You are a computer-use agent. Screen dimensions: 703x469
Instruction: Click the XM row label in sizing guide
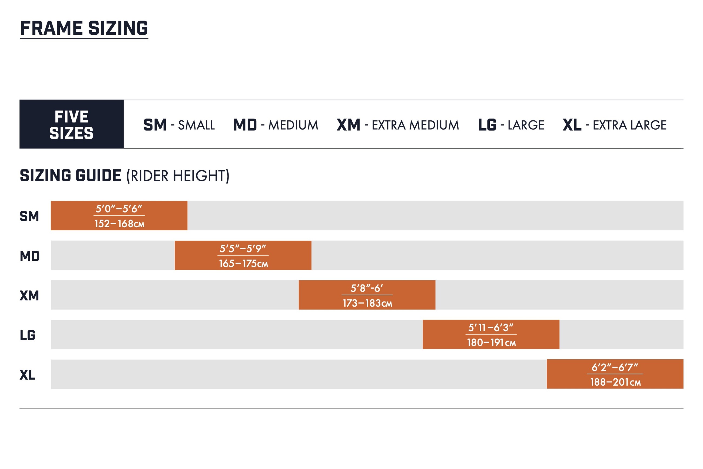pos(29,296)
